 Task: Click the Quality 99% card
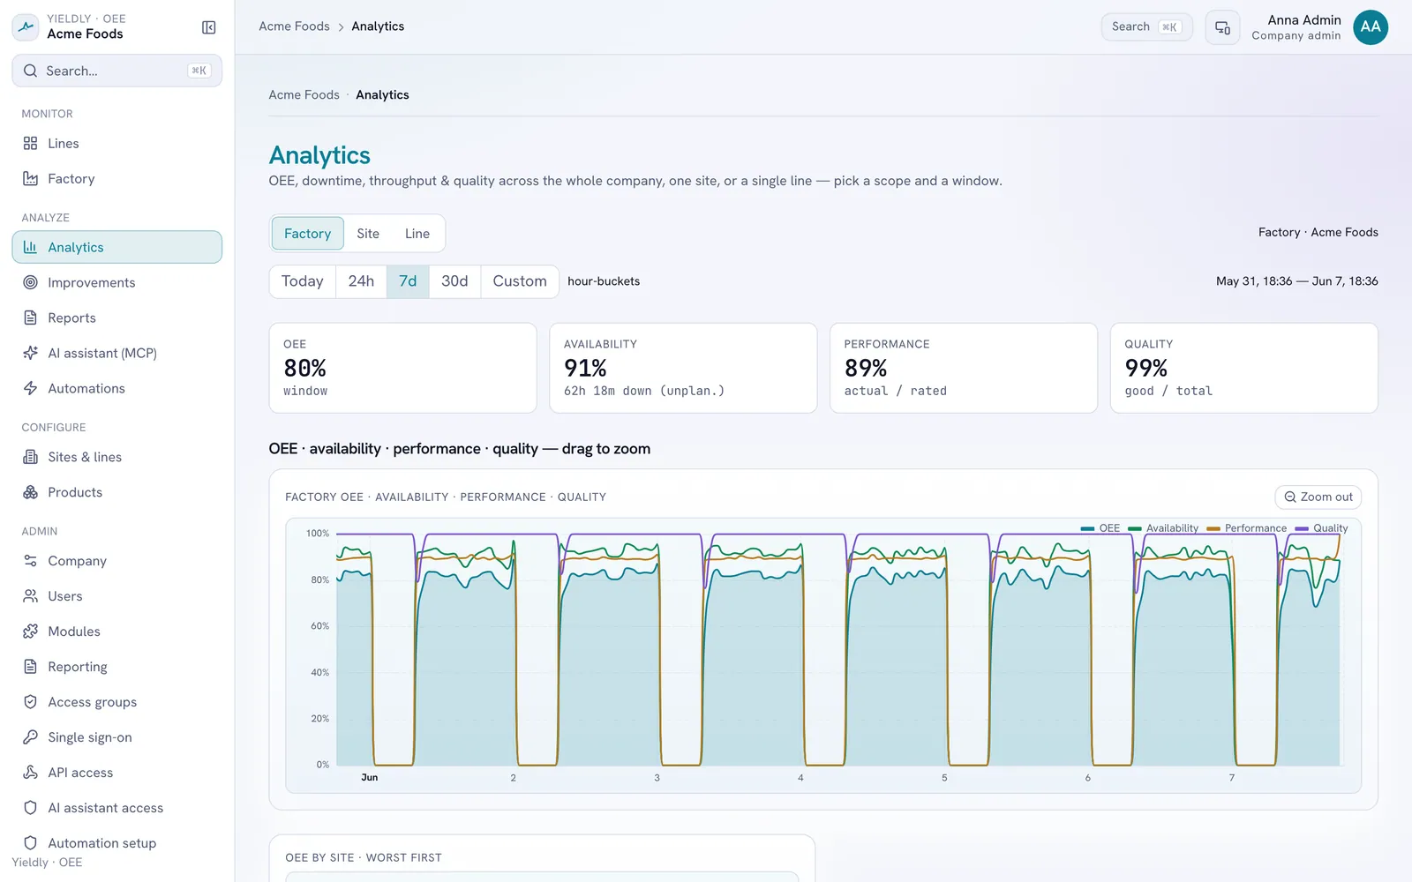coord(1244,368)
